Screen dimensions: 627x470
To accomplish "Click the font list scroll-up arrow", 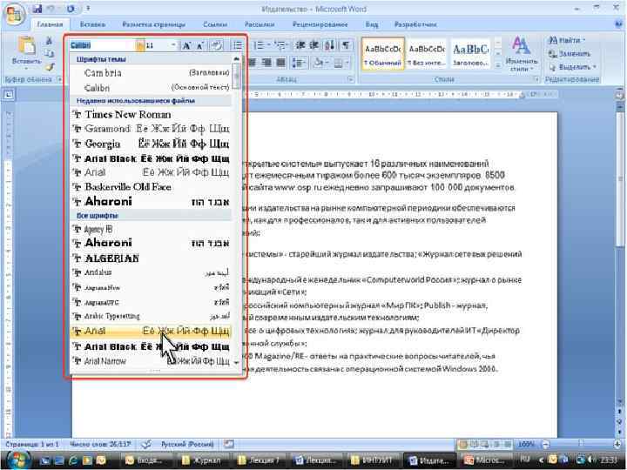I will coord(236,59).
